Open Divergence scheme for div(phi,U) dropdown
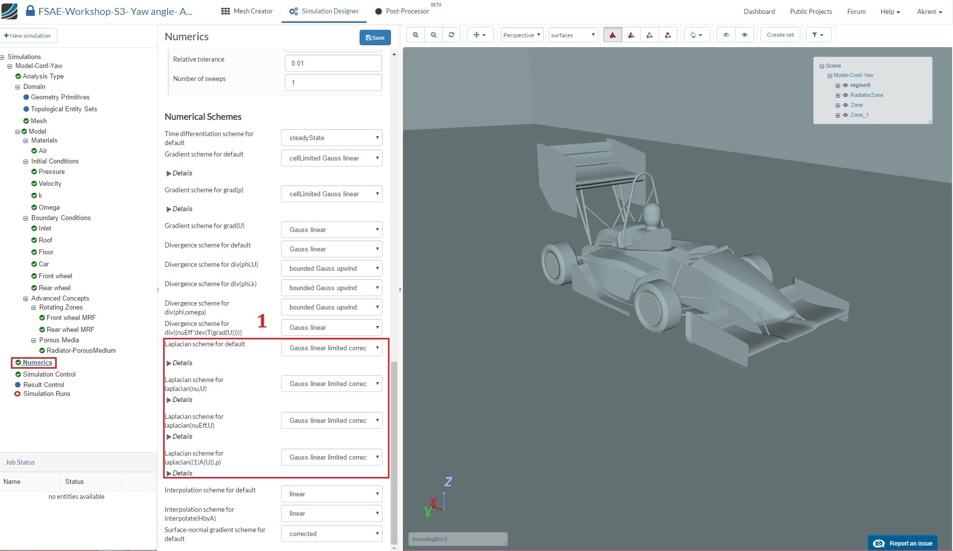The height and width of the screenshot is (551, 953). tap(331, 268)
